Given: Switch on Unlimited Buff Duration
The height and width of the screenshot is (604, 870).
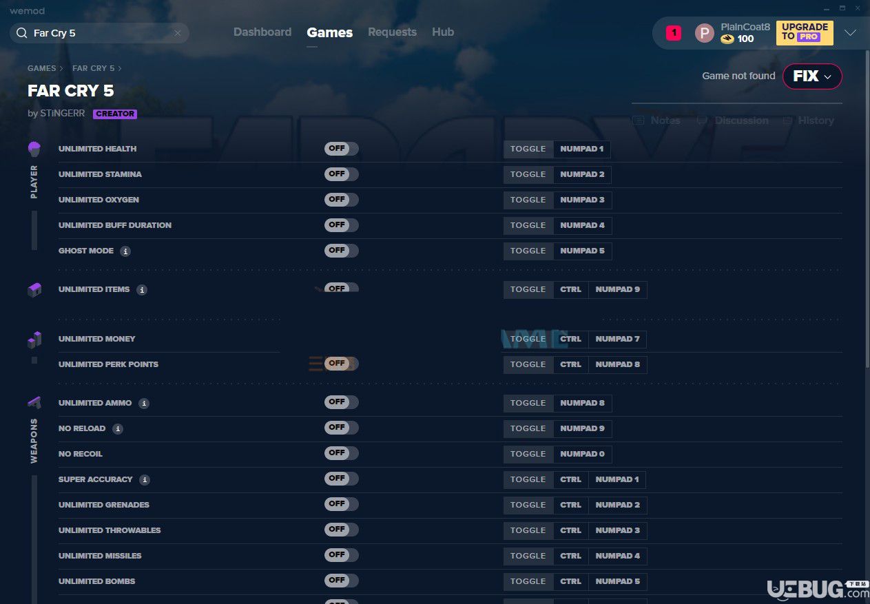Looking at the screenshot, I should click(342, 225).
